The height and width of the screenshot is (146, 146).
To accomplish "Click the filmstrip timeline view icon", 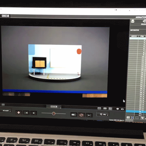I will 99,108.
